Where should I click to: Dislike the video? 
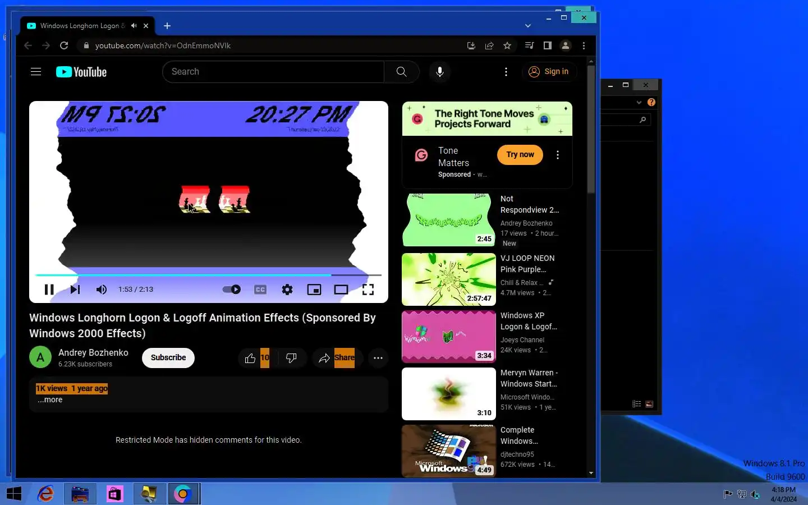click(291, 358)
